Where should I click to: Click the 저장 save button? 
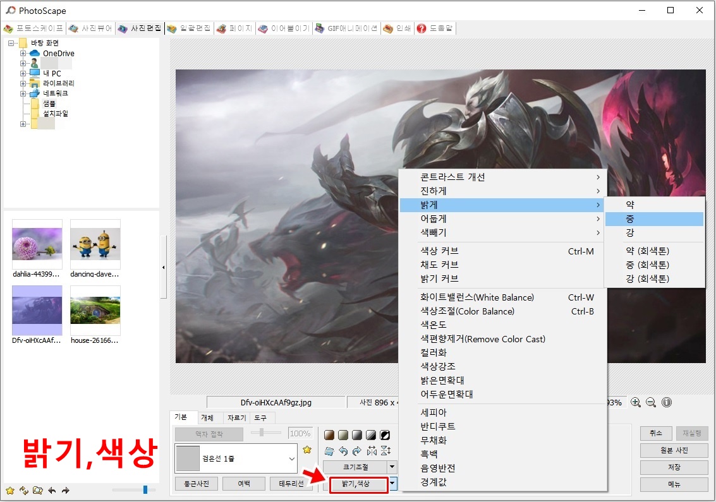click(x=674, y=467)
